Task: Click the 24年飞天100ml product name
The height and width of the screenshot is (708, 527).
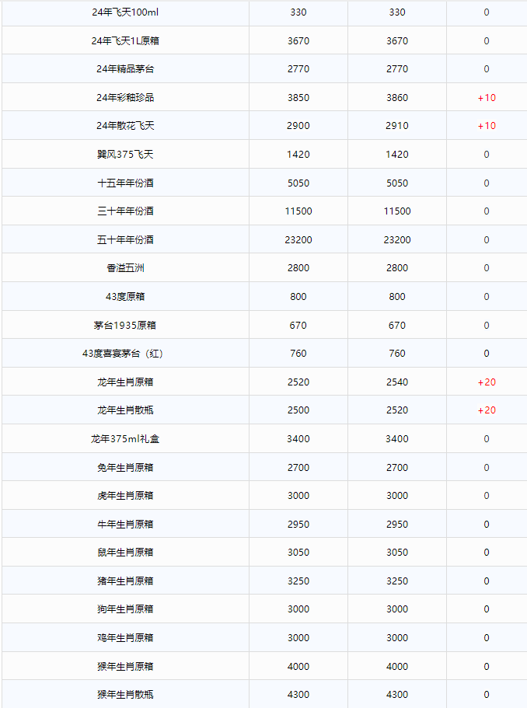Action: [125, 12]
